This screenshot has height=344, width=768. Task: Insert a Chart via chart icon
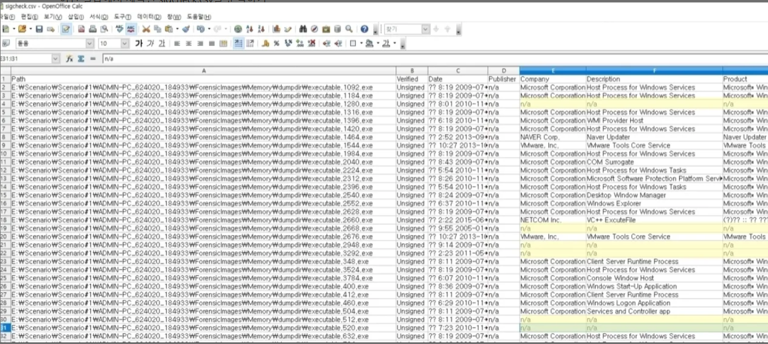click(x=276, y=29)
